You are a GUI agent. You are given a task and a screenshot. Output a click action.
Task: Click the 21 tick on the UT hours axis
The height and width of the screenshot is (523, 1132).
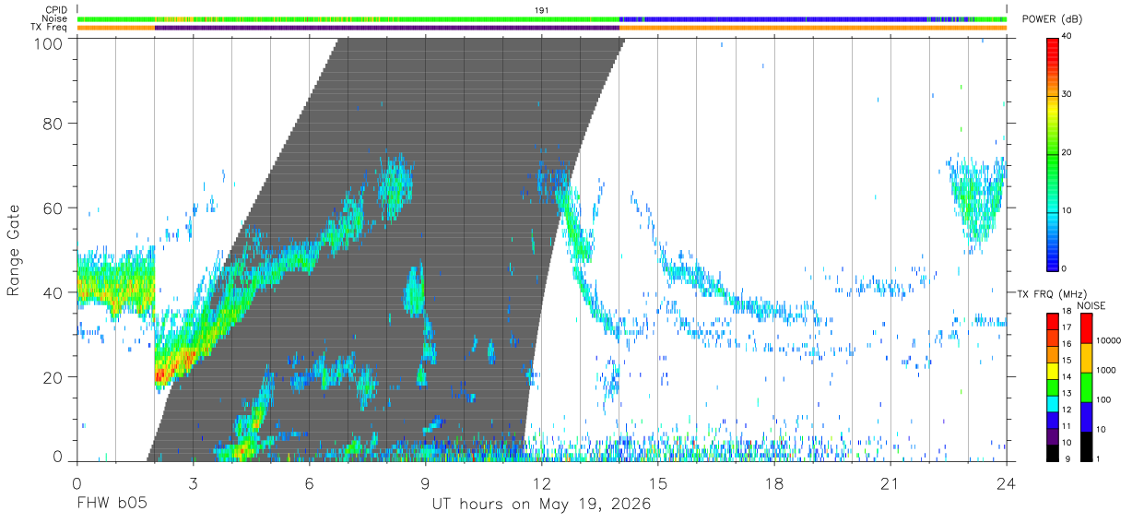tap(890, 482)
